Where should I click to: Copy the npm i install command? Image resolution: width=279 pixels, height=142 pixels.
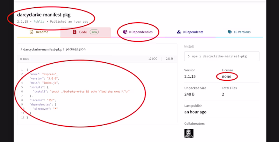(222, 56)
